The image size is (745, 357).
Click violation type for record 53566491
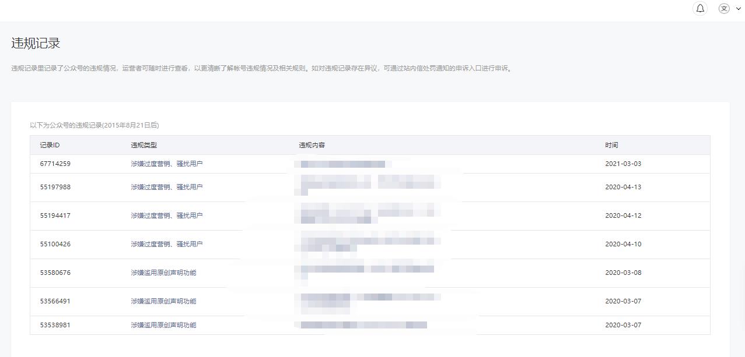pyautogui.click(x=163, y=301)
